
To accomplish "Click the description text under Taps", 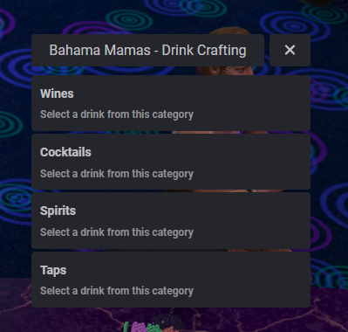I will click(x=117, y=291).
